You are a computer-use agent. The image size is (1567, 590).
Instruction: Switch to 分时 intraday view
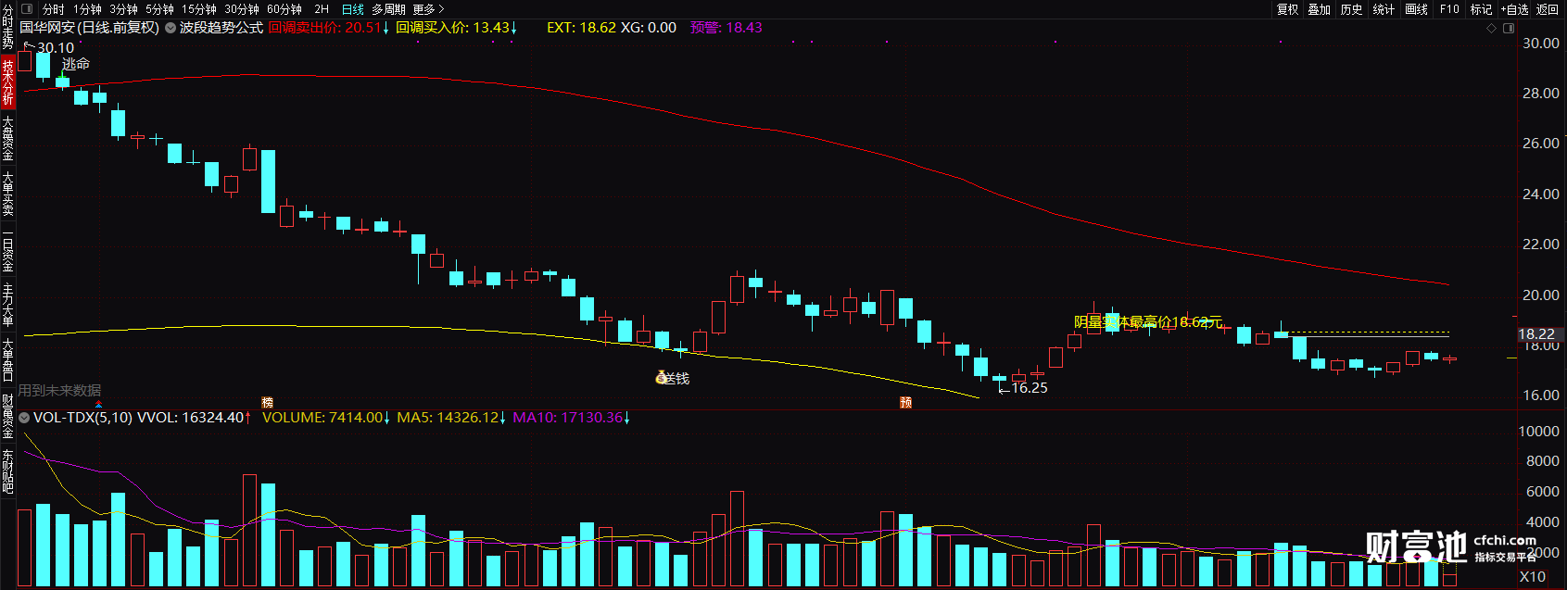tap(54, 9)
